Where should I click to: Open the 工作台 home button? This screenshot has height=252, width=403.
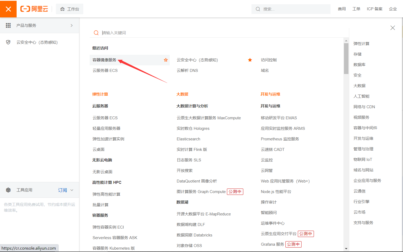pyautogui.click(x=70, y=9)
